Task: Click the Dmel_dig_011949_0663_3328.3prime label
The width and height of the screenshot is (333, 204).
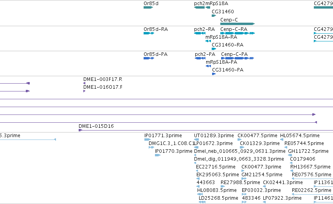Action: click(239, 159)
